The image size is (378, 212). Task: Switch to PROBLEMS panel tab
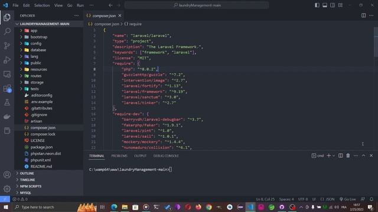(x=119, y=156)
